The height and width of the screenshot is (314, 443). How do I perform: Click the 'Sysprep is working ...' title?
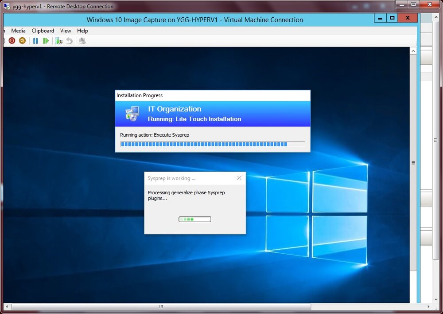tap(171, 178)
